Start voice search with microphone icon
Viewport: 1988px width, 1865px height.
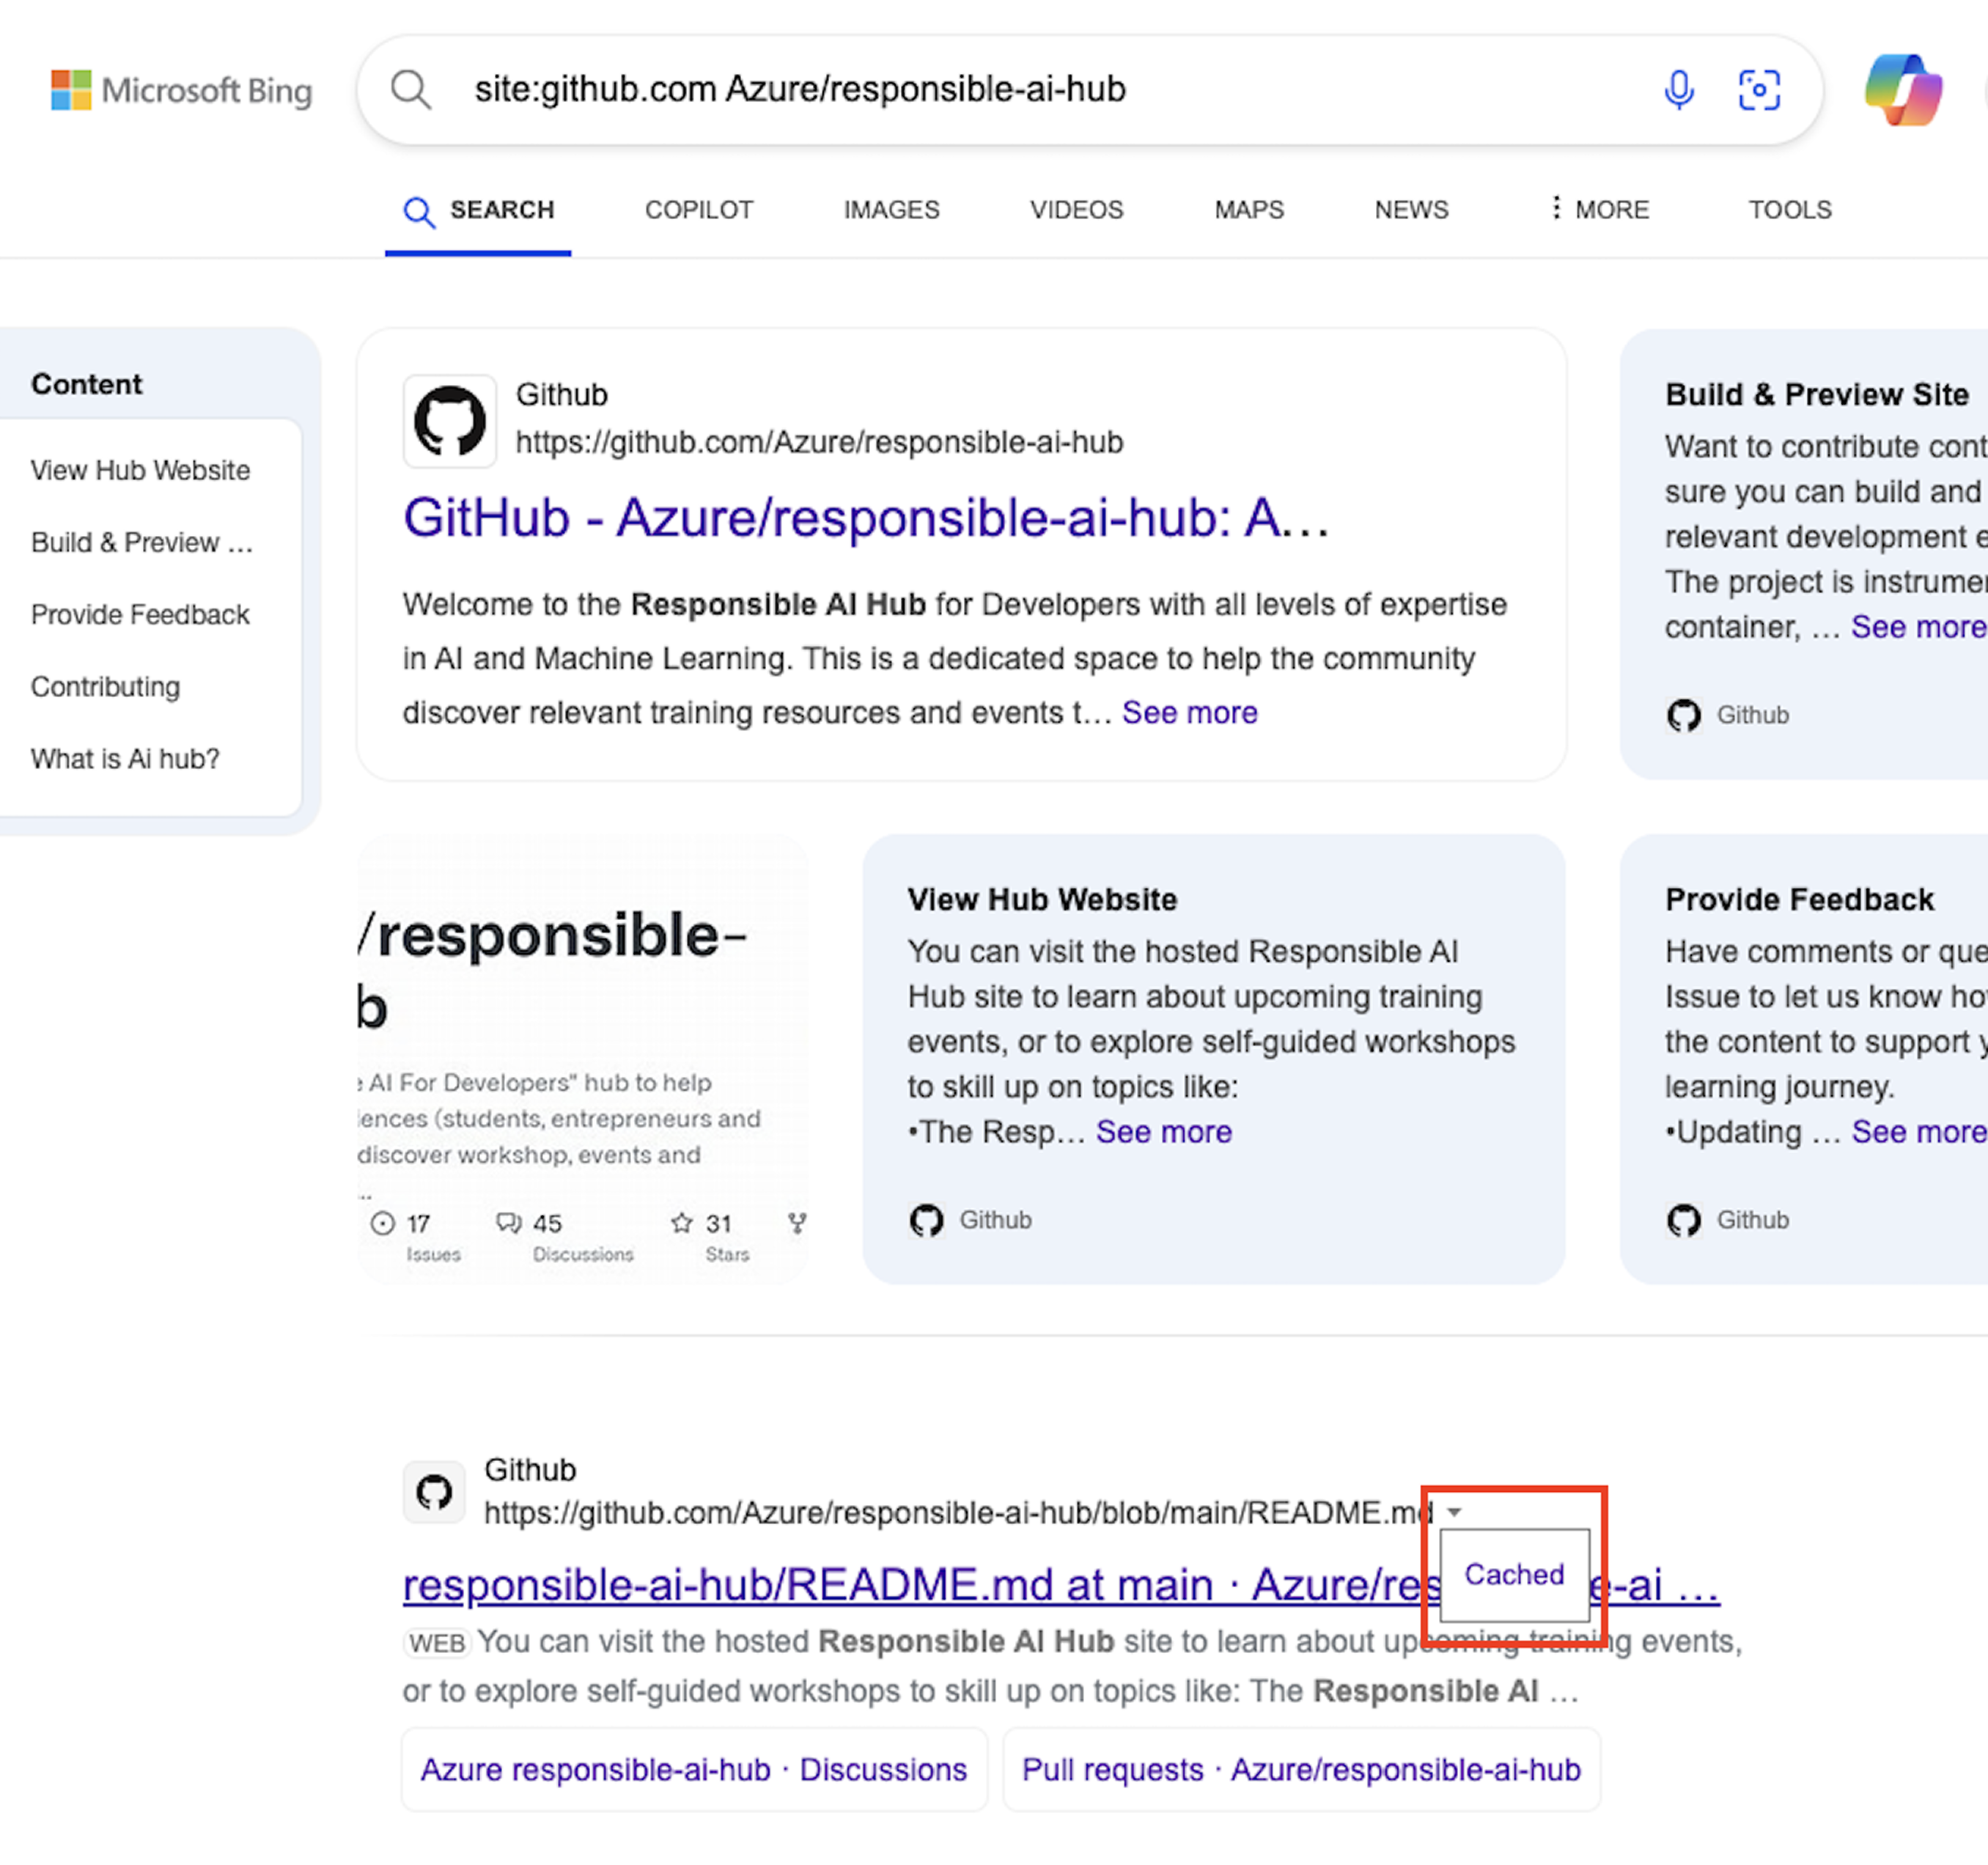coord(1679,90)
